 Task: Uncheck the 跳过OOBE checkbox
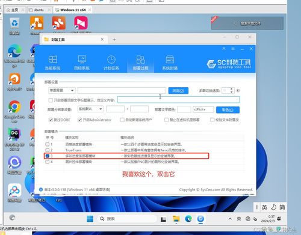click(51, 120)
